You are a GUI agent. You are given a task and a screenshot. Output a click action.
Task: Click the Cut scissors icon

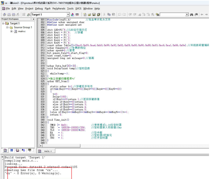click(104, 15)
